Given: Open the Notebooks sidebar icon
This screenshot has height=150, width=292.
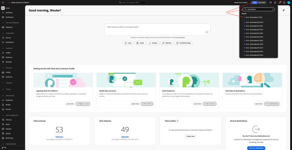Looking at the screenshot, I should [3, 100].
